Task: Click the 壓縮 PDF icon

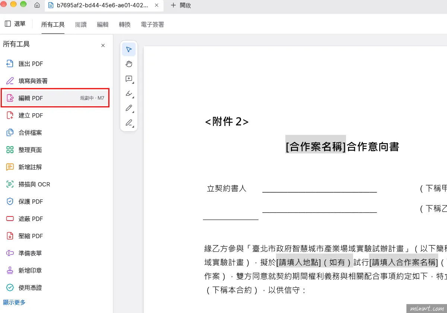Action: [x=10, y=236]
